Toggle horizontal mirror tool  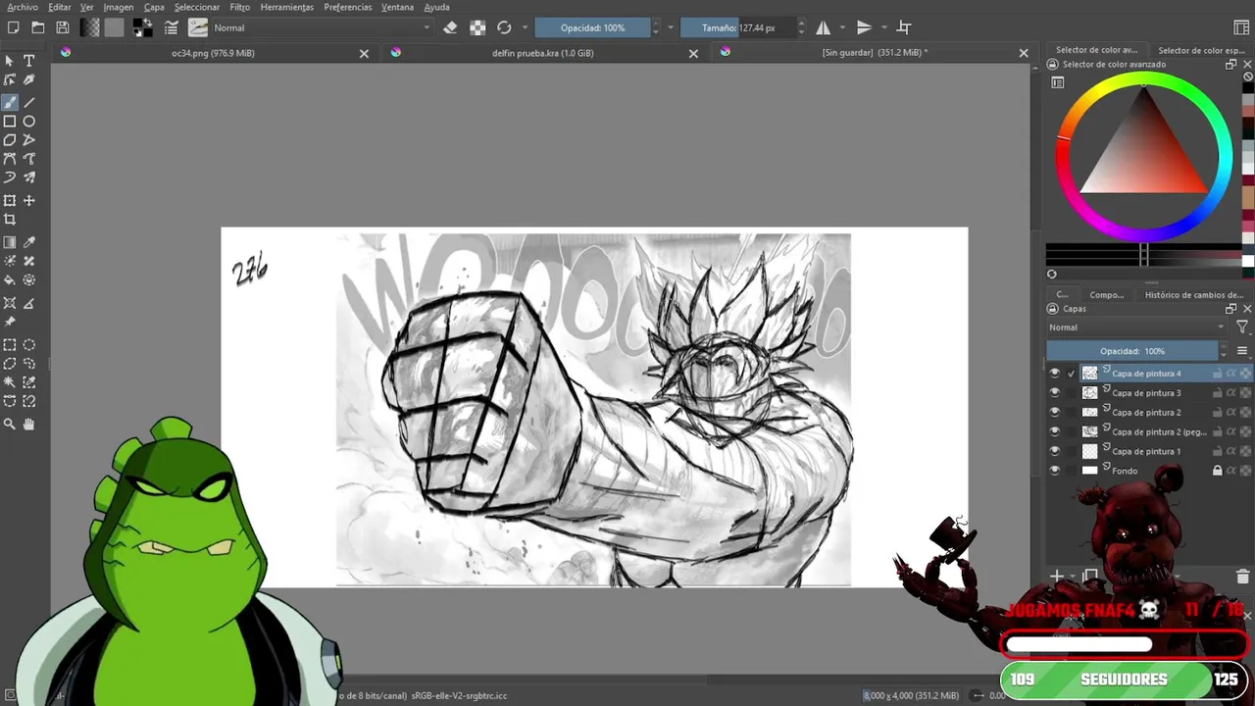(x=824, y=27)
